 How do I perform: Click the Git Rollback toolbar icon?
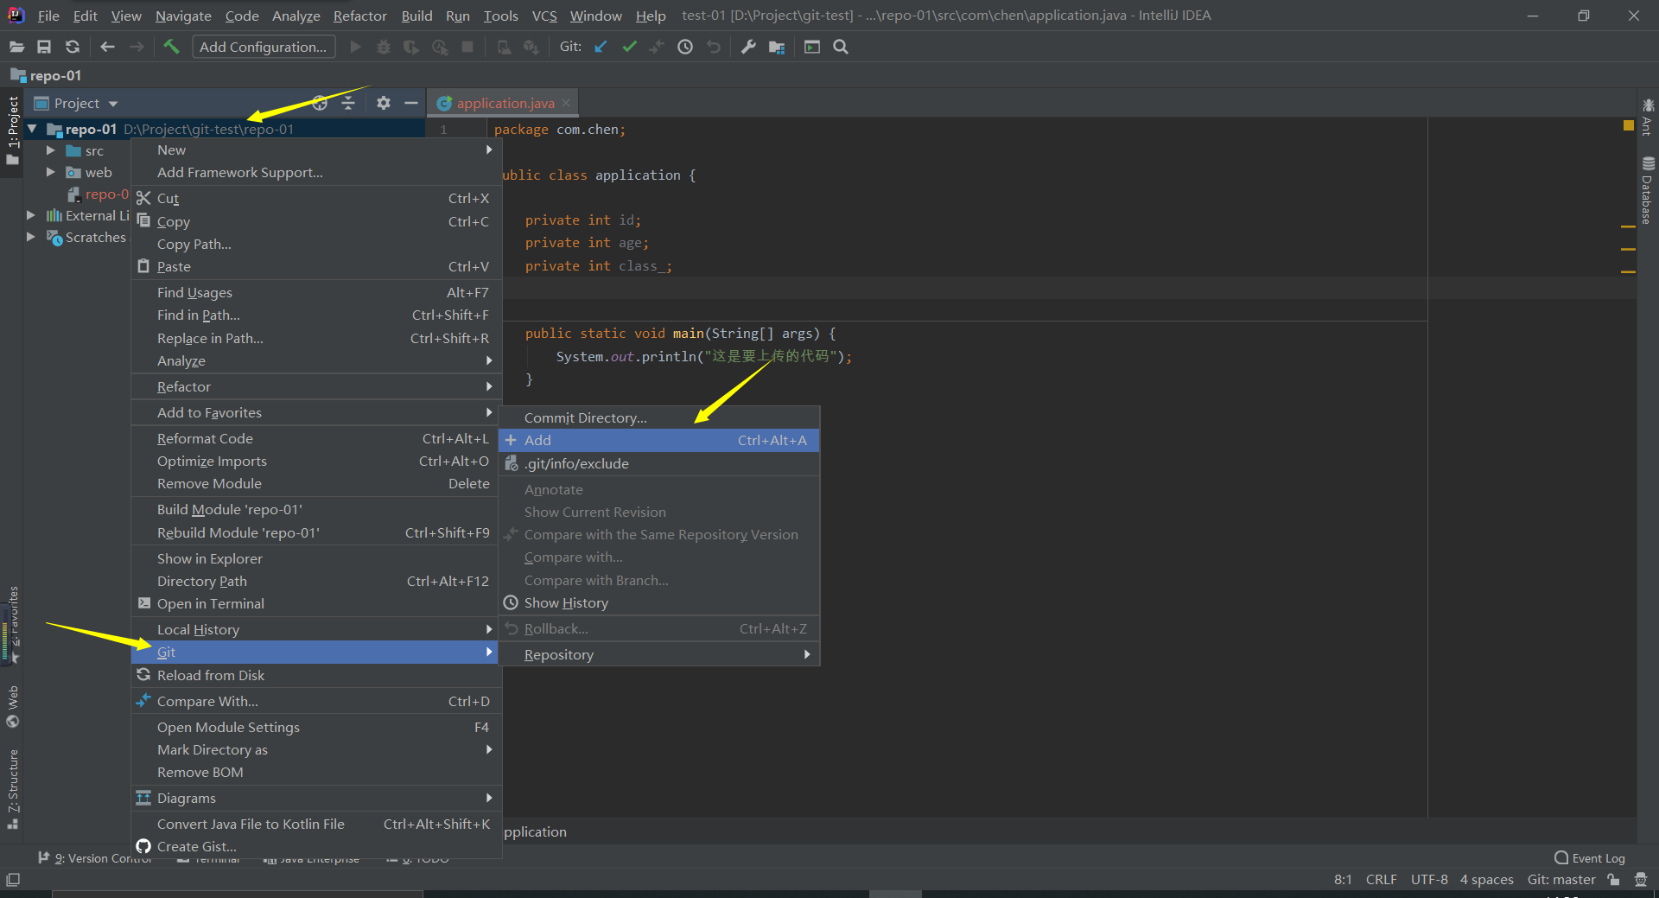(714, 47)
